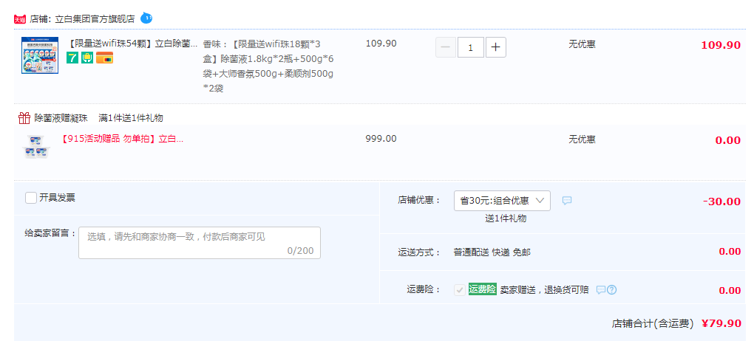Increase quantity with the plus button

pos(496,47)
